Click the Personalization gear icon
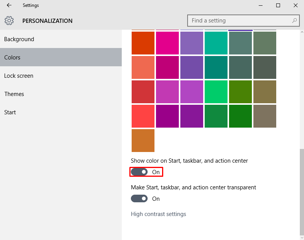304x240 pixels. click(9, 21)
